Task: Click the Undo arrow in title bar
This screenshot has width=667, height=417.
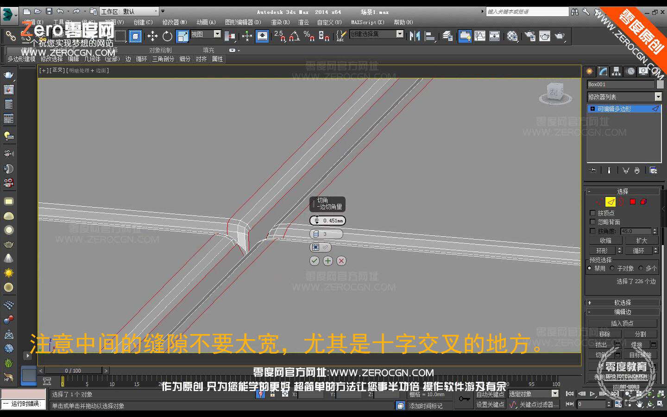Action: 60,12
